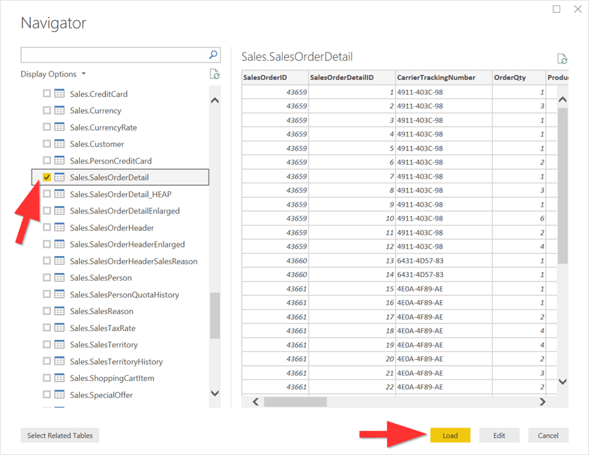Click the Sales.PersonCreditCard table icon
The height and width of the screenshot is (455, 589).
60,160
